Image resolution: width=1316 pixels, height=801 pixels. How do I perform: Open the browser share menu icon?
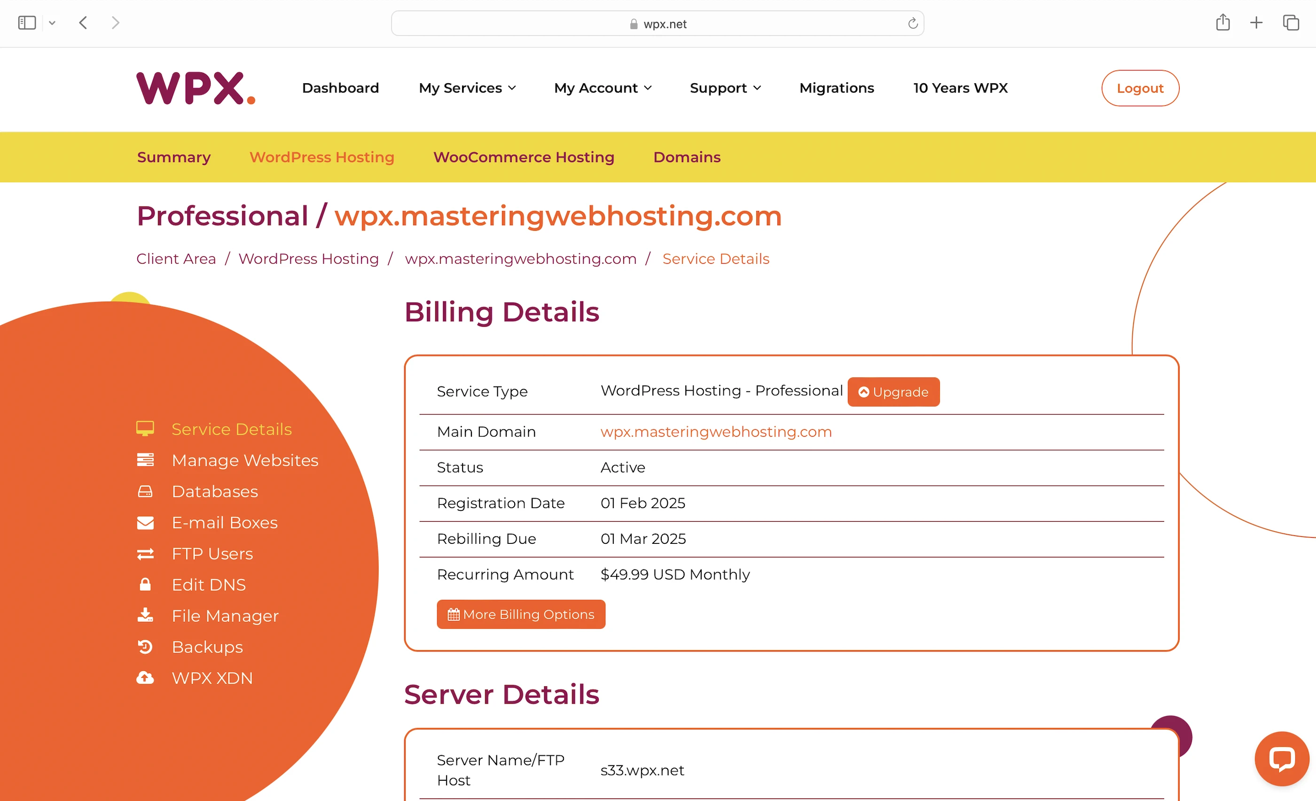pos(1222,23)
